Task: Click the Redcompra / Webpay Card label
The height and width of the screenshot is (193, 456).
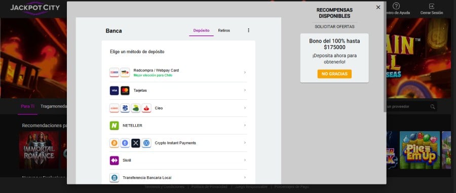Action: point(156,70)
